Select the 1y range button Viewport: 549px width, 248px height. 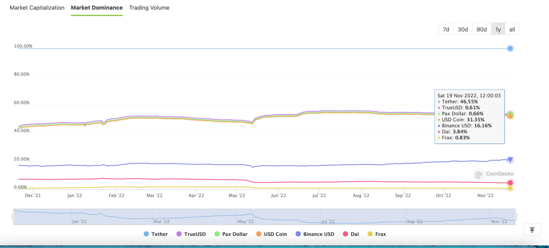pyautogui.click(x=498, y=29)
